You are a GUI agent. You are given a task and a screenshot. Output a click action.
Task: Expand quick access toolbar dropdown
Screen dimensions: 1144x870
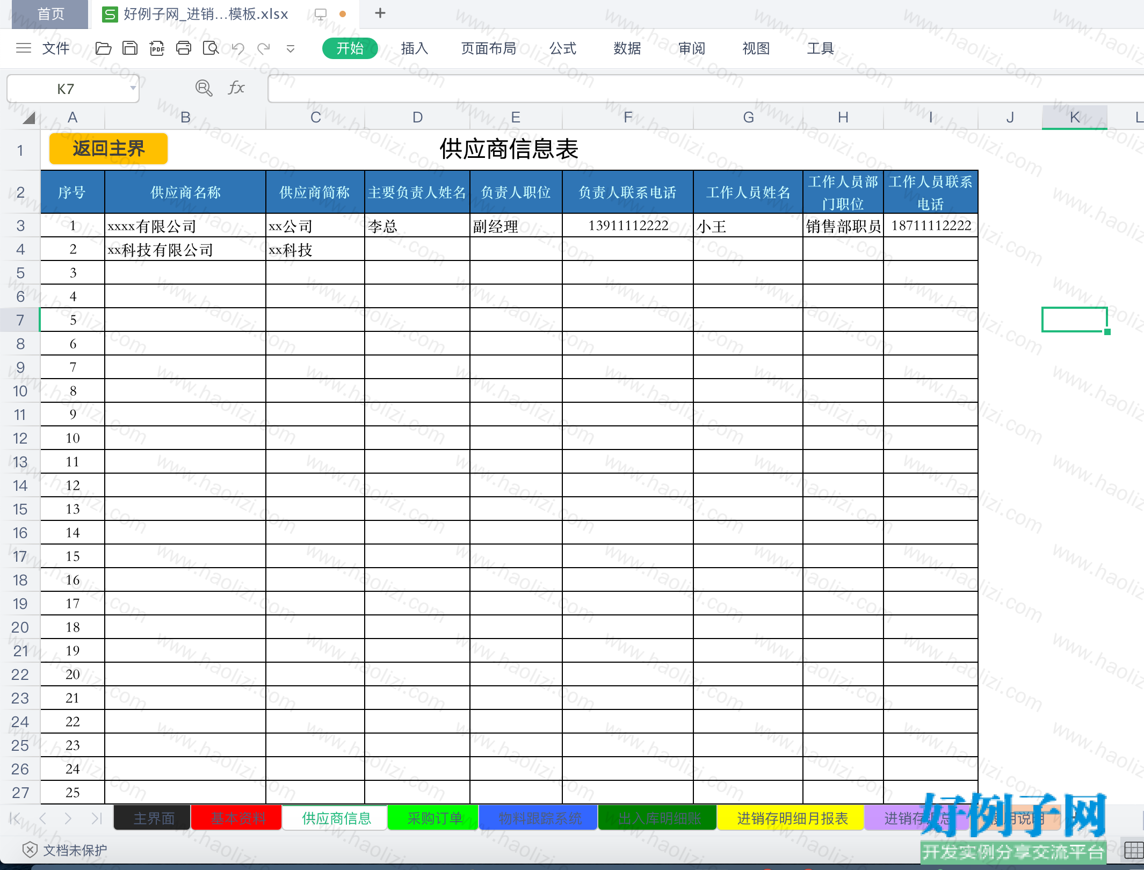pos(291,49)
